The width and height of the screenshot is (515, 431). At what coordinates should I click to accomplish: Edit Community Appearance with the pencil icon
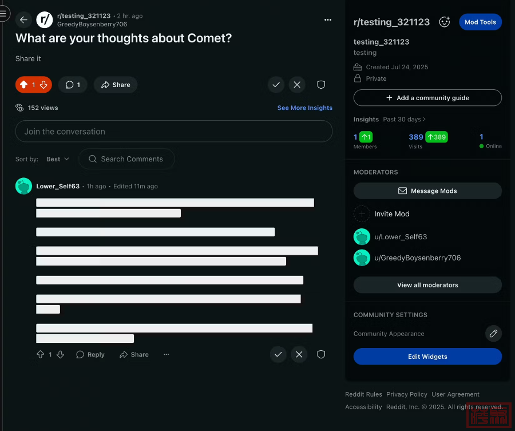[493, 334]
